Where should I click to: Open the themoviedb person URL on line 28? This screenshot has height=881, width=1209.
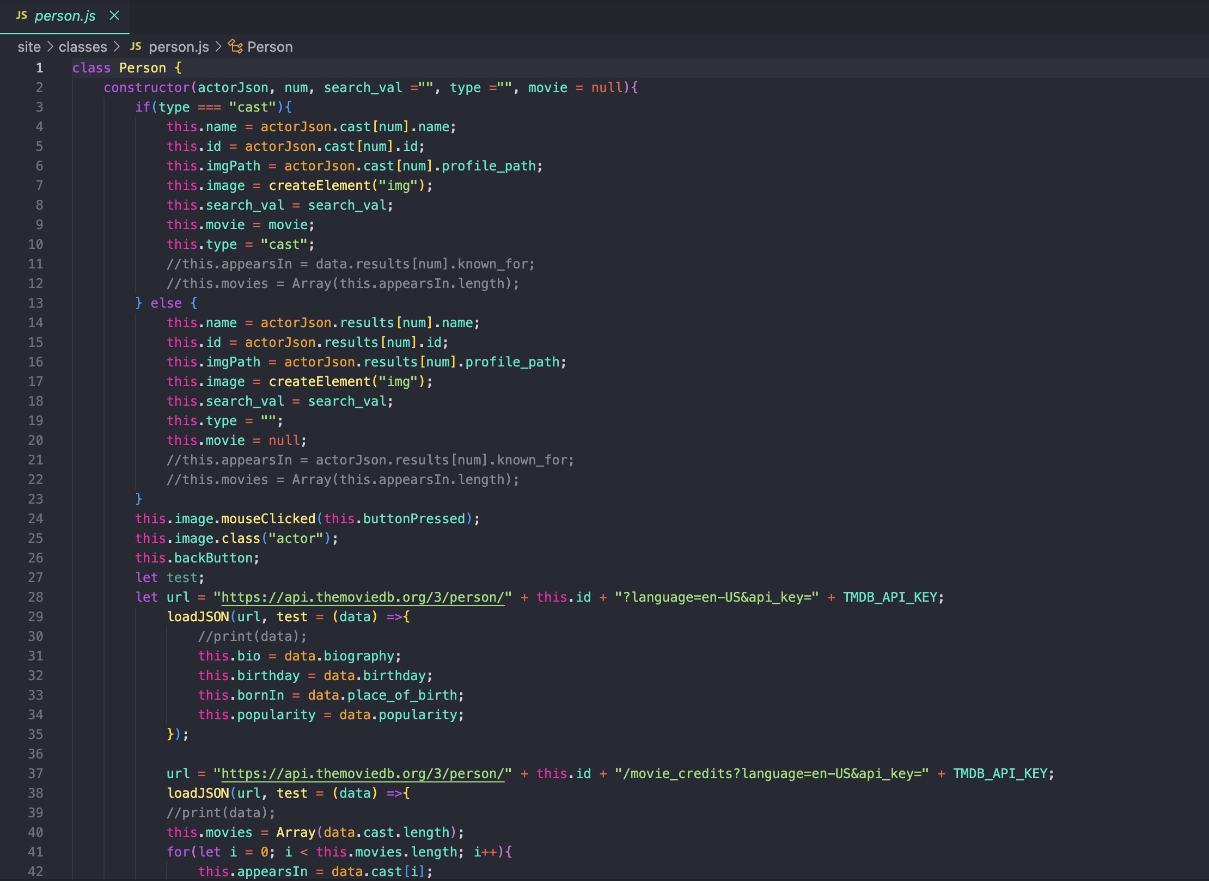click(x=363, y=597)
